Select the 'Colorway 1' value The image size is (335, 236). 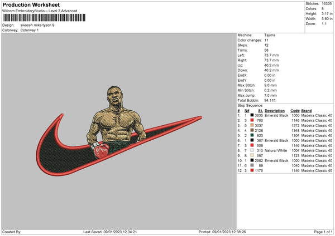(x=30, y=30)
